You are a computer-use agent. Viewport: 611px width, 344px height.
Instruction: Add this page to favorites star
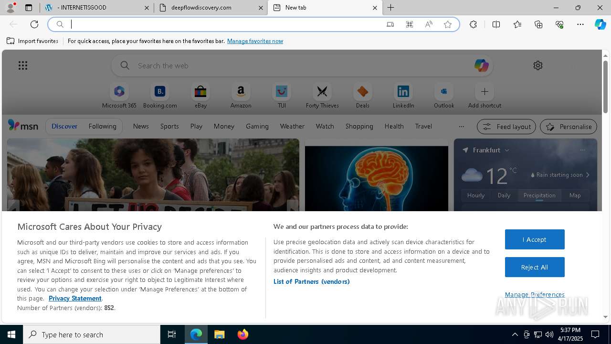448,24
